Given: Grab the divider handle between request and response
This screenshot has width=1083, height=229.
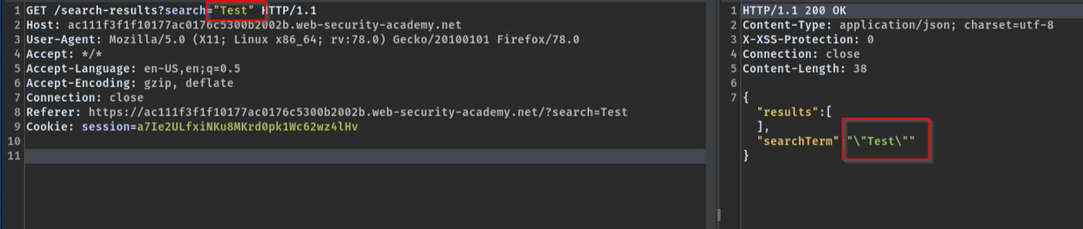Looking at the screenshot, I should [719, 214].
